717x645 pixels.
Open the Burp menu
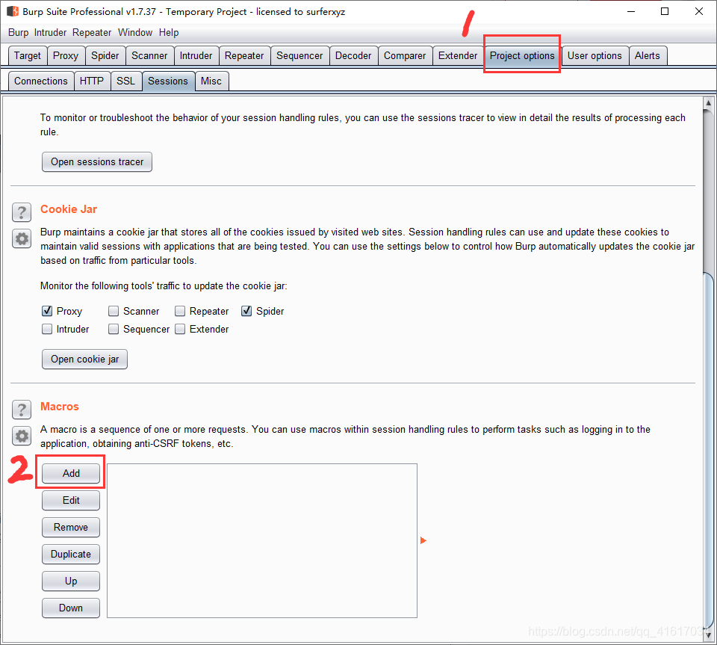point(18,32)
